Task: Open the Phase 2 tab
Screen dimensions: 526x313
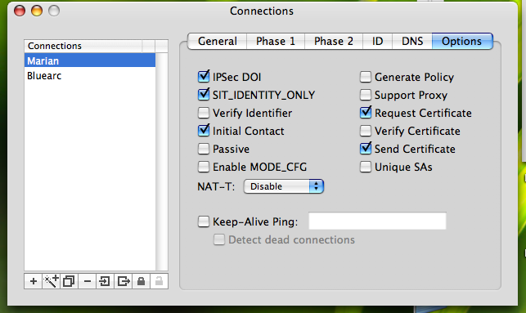Action: (x=334, y=41)
